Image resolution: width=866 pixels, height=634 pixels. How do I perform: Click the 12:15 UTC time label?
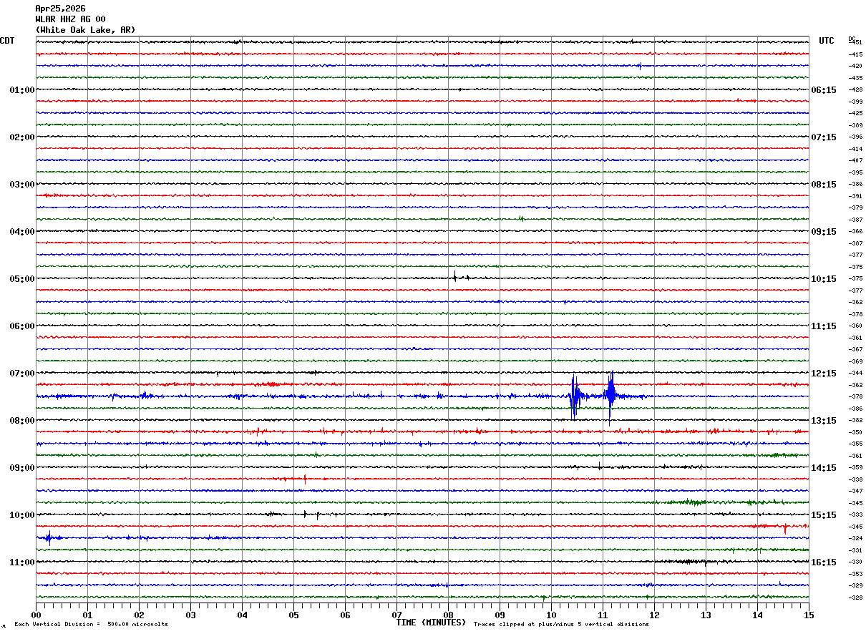point(824,374)
